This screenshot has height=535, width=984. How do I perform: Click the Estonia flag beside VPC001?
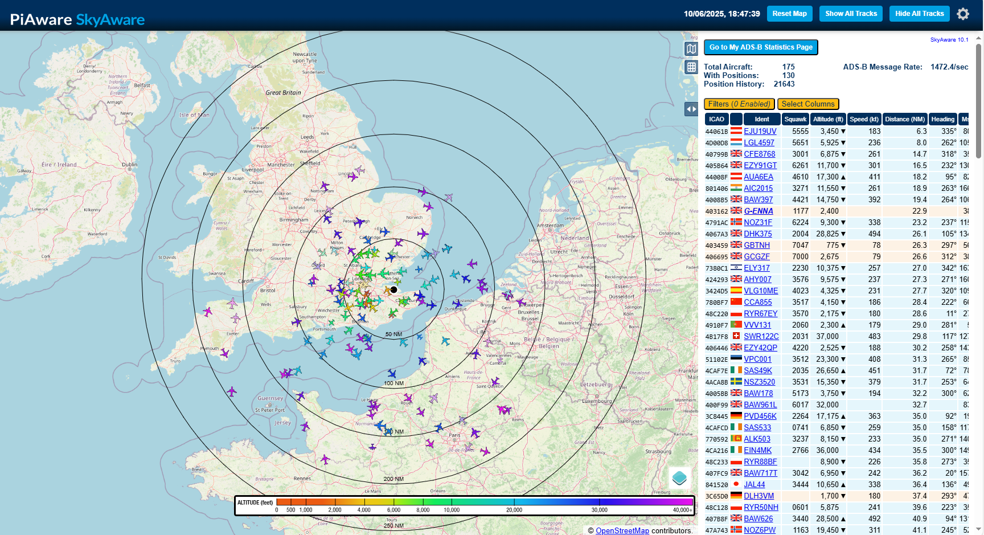[x=736, y=358]
